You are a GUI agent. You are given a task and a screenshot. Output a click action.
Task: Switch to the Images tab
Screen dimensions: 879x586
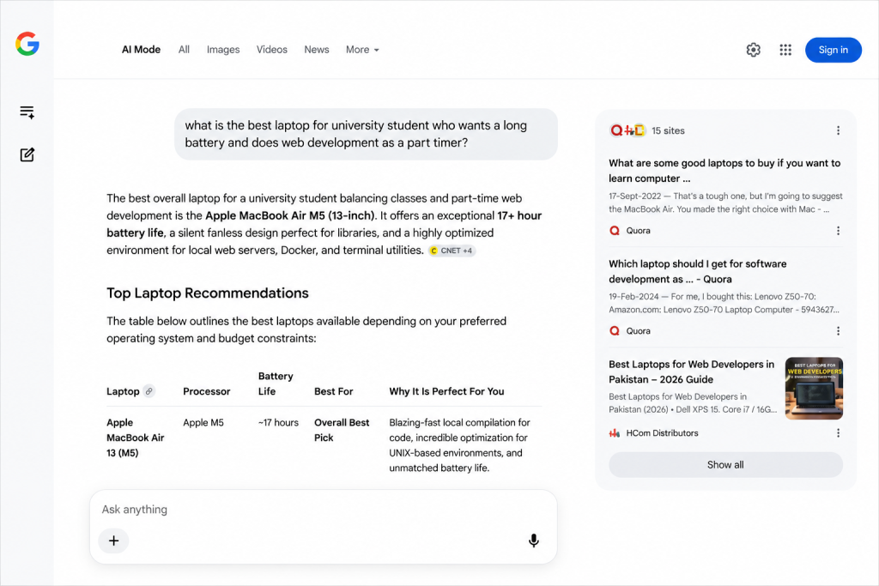[x=223, y=50]
